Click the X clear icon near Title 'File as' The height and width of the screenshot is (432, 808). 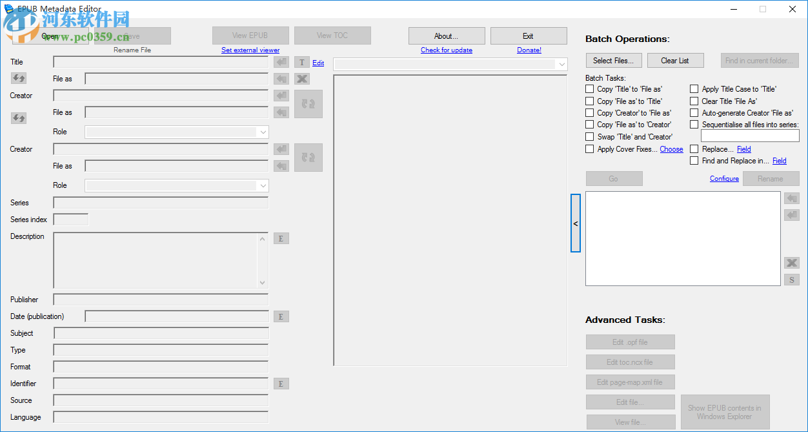coord(301,78)
